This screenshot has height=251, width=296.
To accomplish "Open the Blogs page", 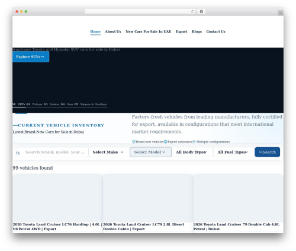I will 197,31.
